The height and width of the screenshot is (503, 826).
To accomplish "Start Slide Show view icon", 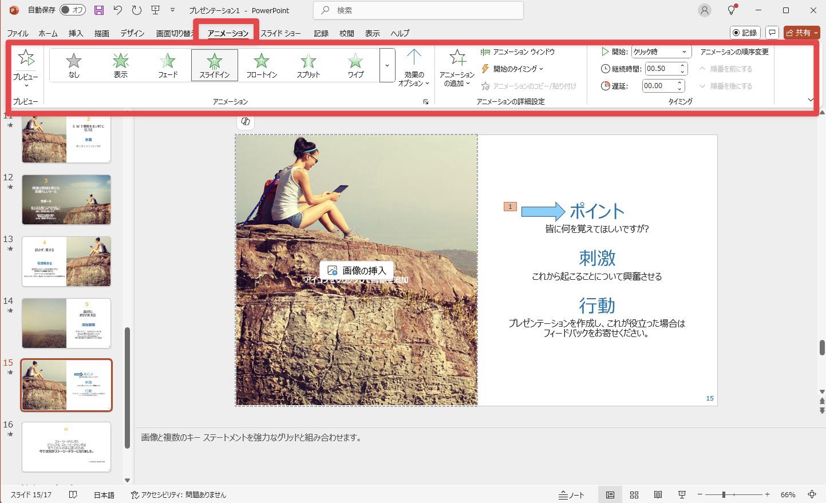I will tap(682, 494).
